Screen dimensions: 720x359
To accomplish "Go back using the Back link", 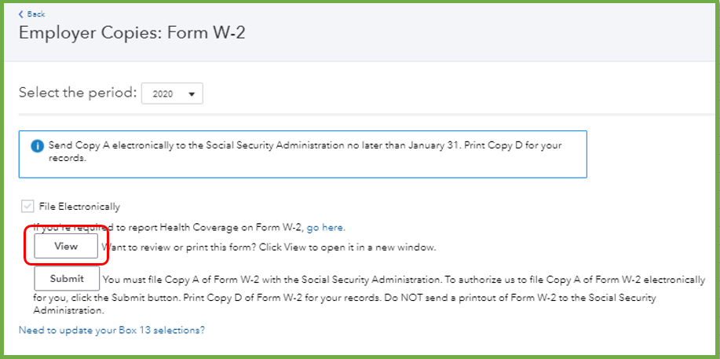I will (35, 14).
